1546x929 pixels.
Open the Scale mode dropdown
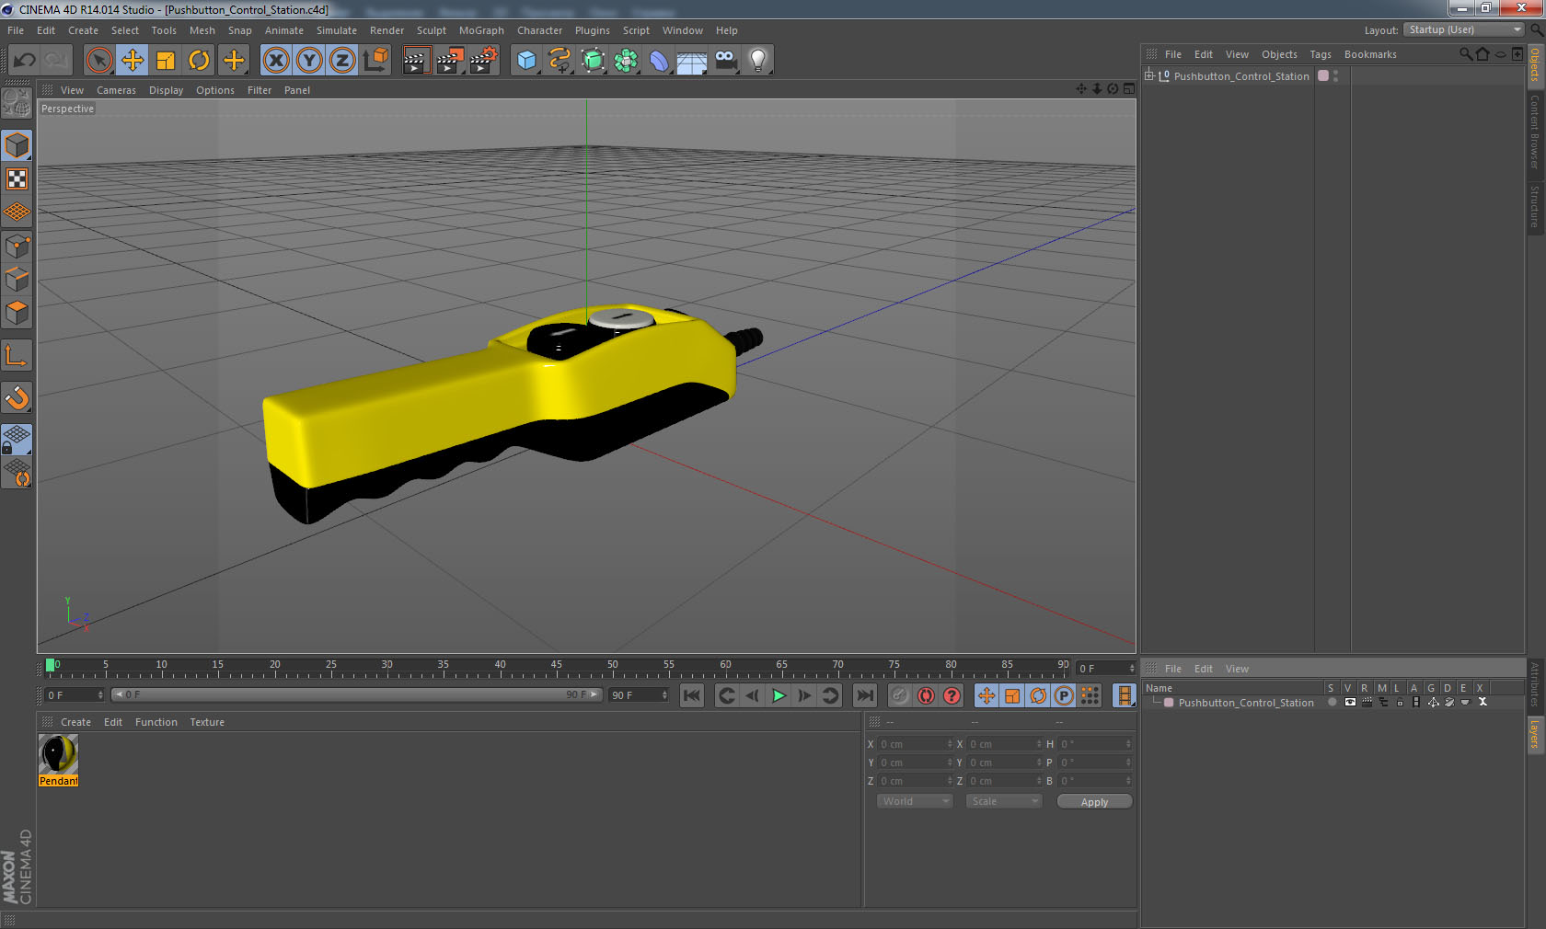click(1004, 801)
